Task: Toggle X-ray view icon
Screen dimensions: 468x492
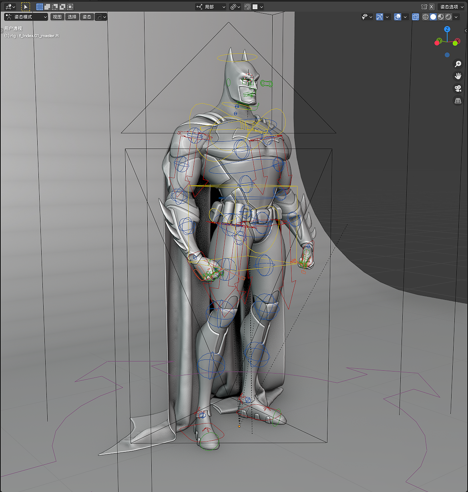Action: 416,17
